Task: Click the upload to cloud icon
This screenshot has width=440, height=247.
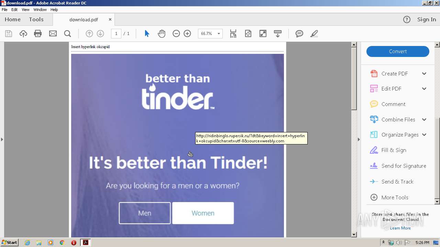Action: (x=23, y=34)
